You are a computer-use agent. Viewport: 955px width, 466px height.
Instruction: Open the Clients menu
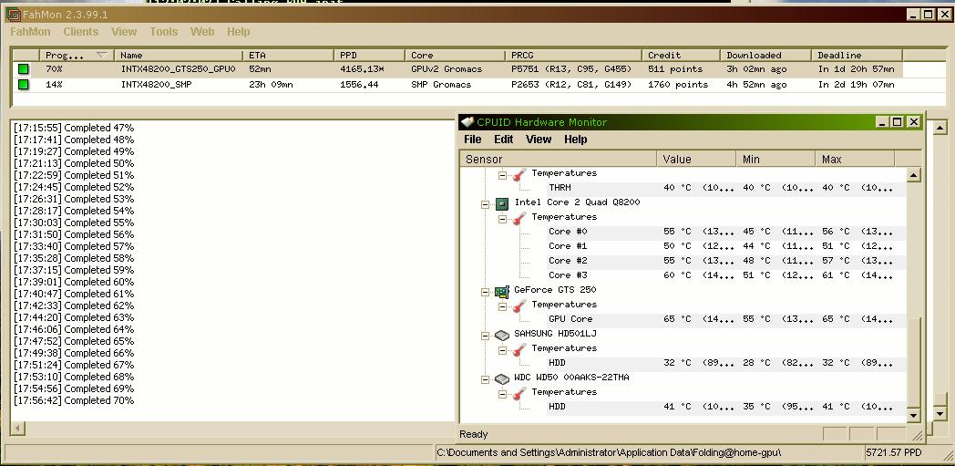pos(80,32)
